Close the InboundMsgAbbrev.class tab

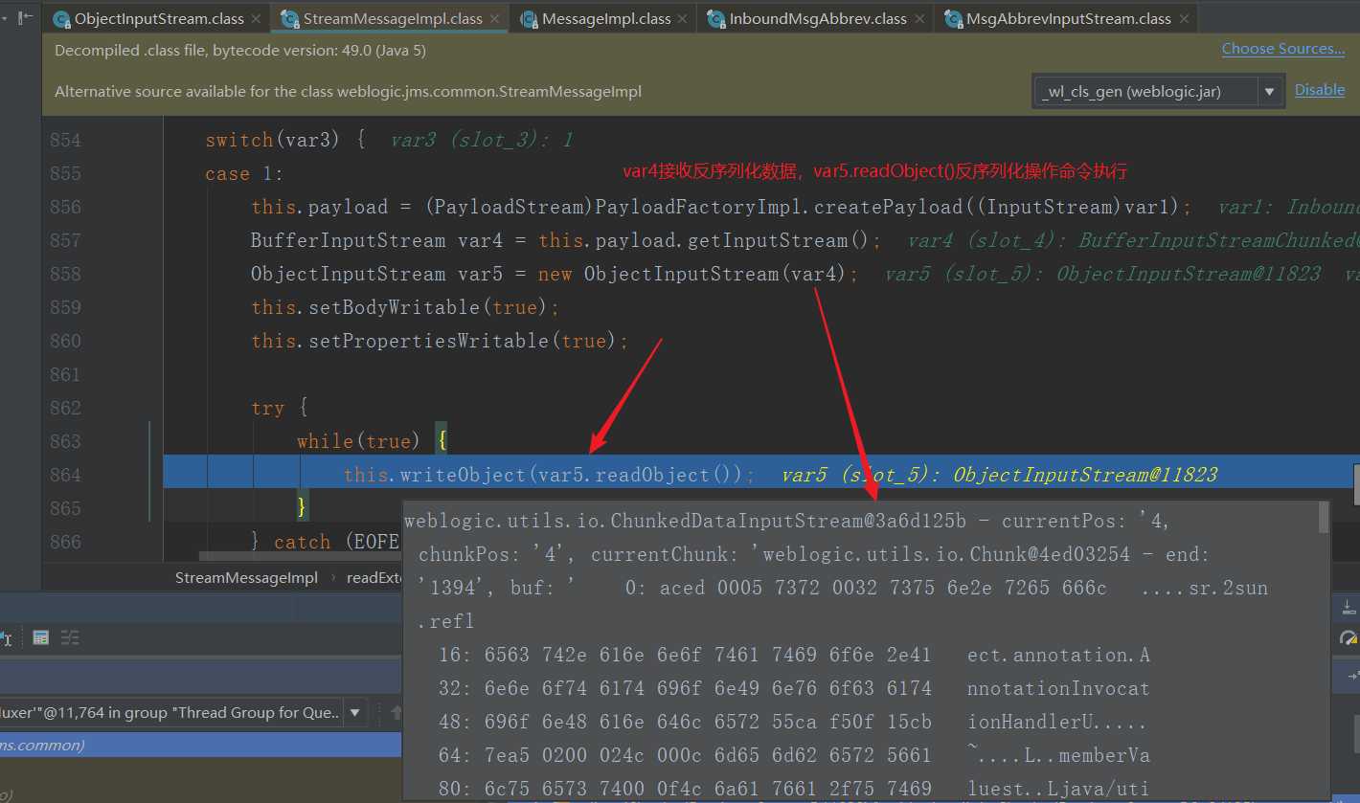click(920, 18)
